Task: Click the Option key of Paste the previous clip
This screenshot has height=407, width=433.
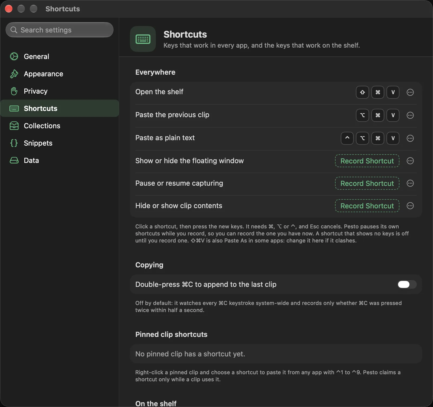Action: 362,115
